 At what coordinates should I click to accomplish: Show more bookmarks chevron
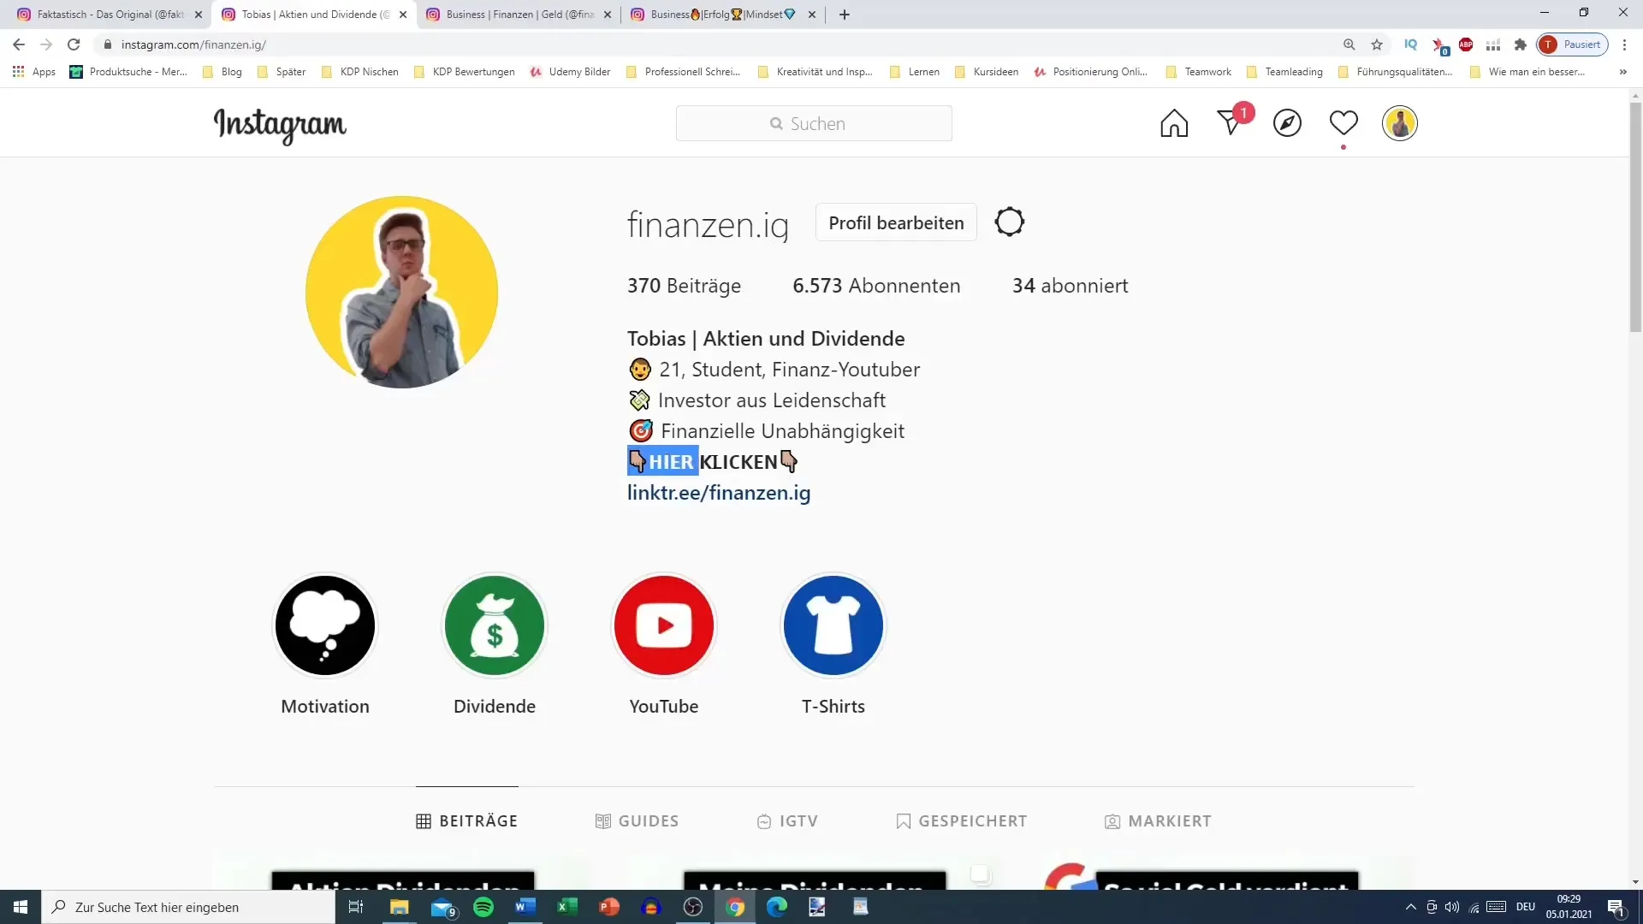pyautogui.click(x=1622, y=72)
